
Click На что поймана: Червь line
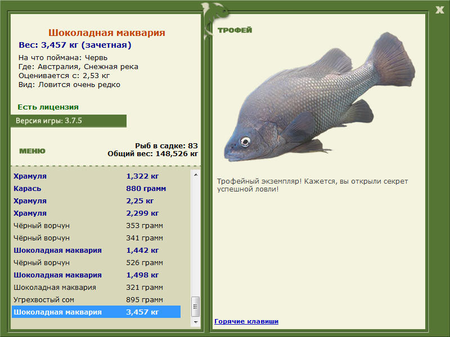[x=63, y=58]
